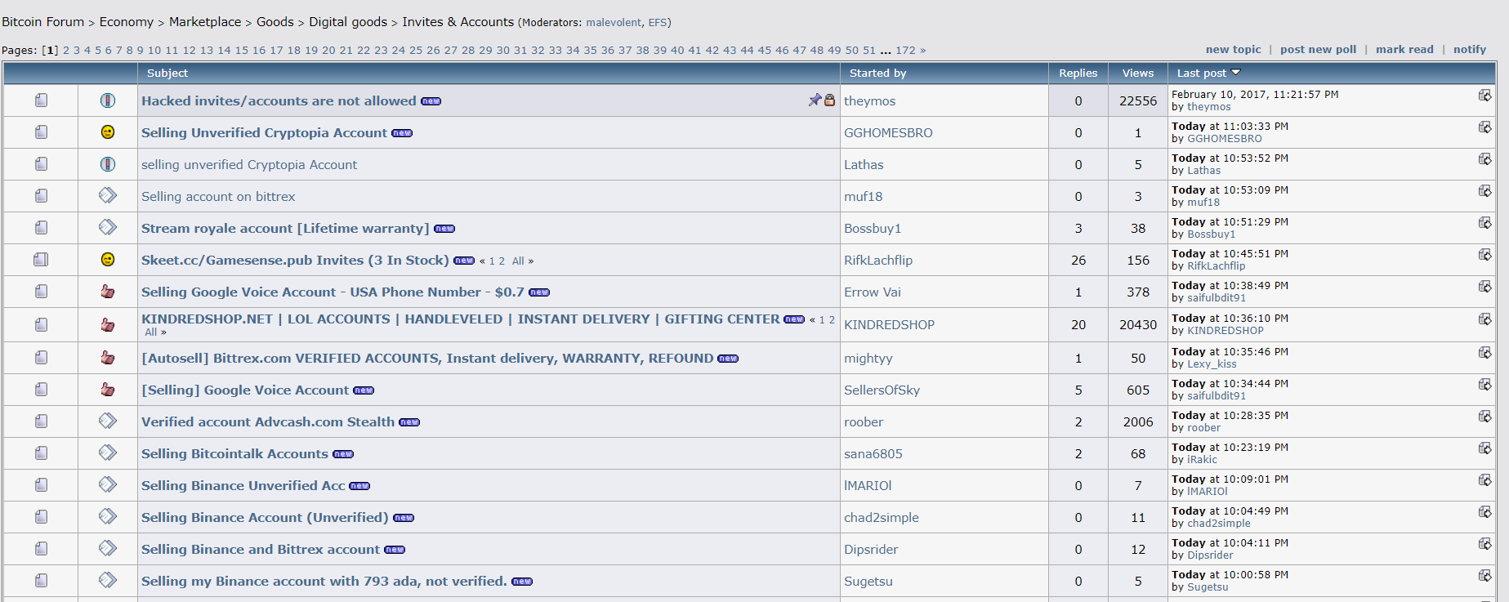Click post new poll link
The image size is (1509, 602).
[1318, 49]
